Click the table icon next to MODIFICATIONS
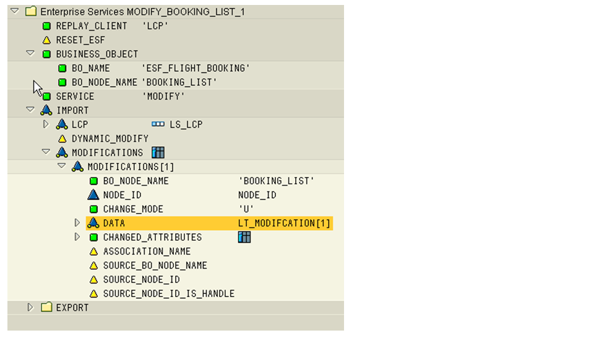This screenshot has width=594, height=351. click(x=158, y=152)
